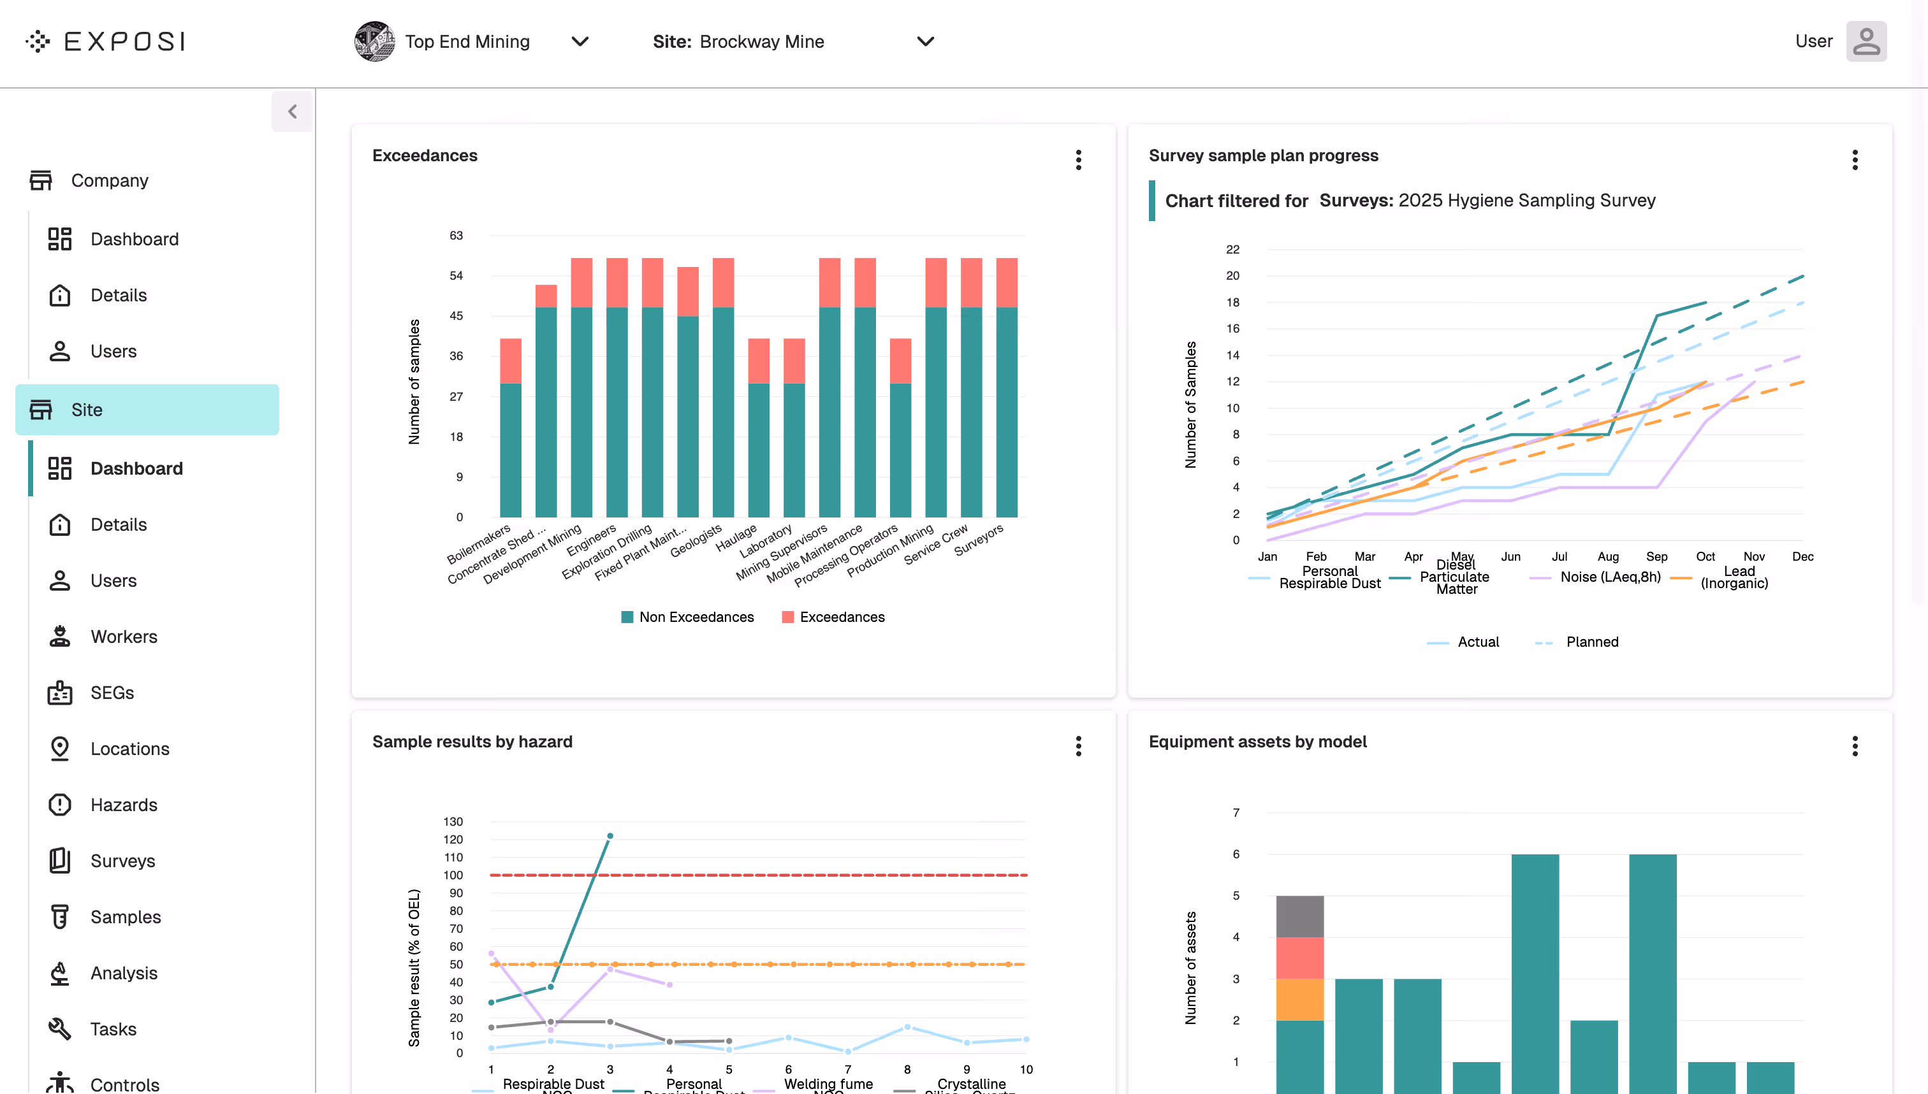The height and width of the screenshot is (1094, 1928).
Task: Open Survey sample plan progress kebab menu
Action: pyautogui.click(x=1854, y=159)
